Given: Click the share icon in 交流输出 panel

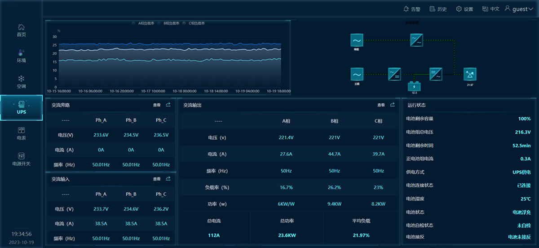Looking at the screenshot, I should coord(392,105).
